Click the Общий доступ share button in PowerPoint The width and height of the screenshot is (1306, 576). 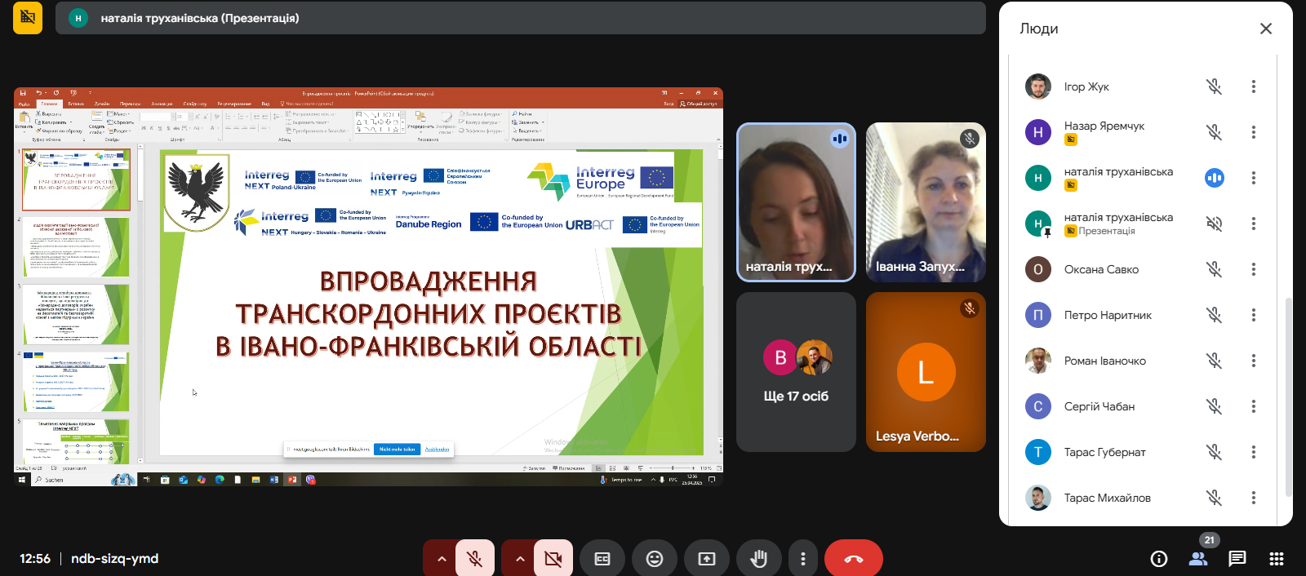(x=700, y=104)
